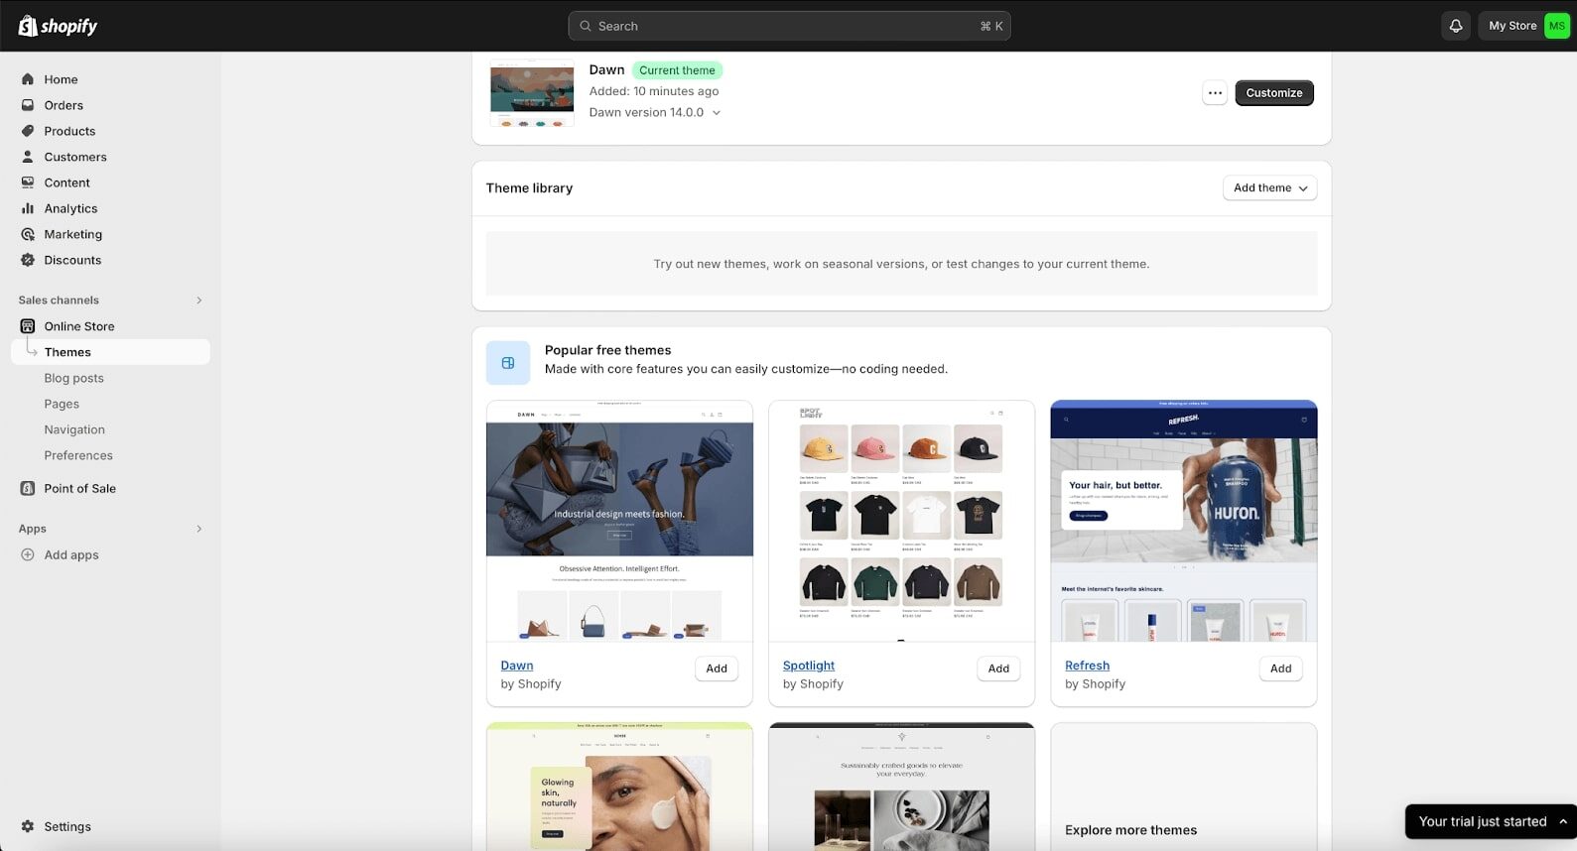
Task: Click the Sustainably crafted goods theme preview
Action: 901,786
